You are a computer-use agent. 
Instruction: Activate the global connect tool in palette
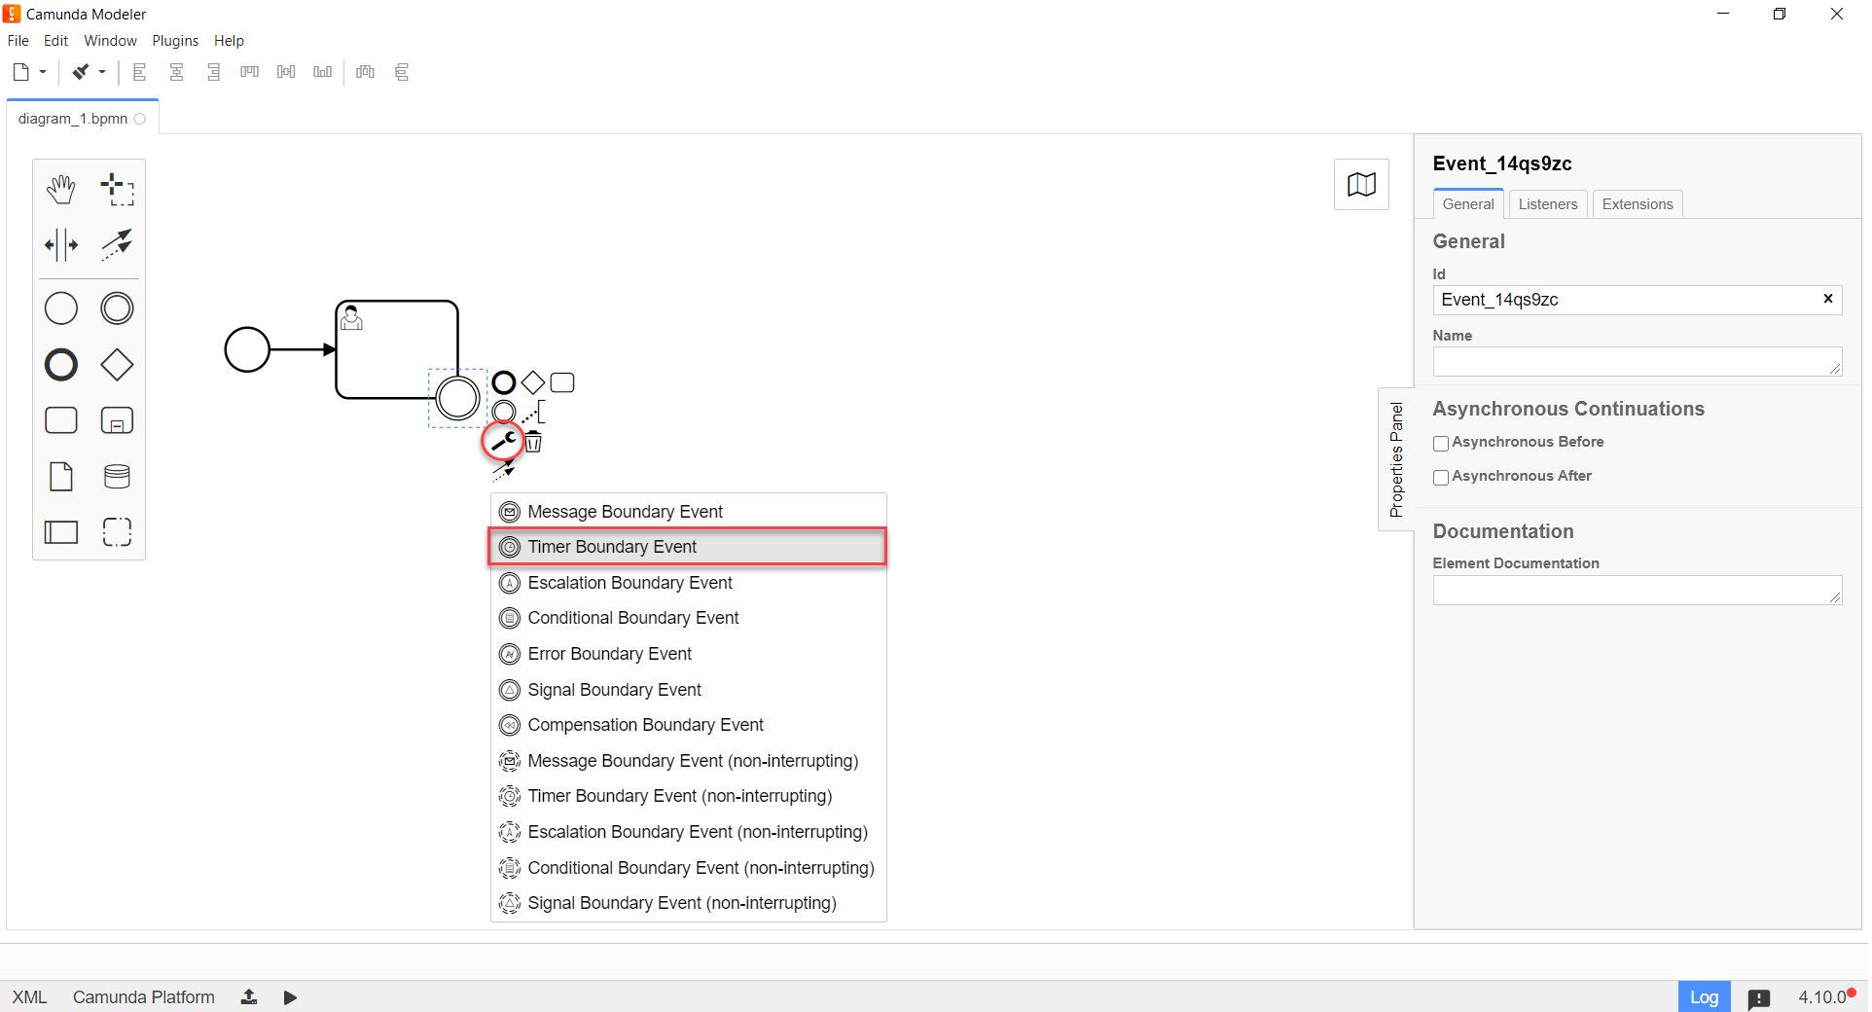tap(117, 245)
